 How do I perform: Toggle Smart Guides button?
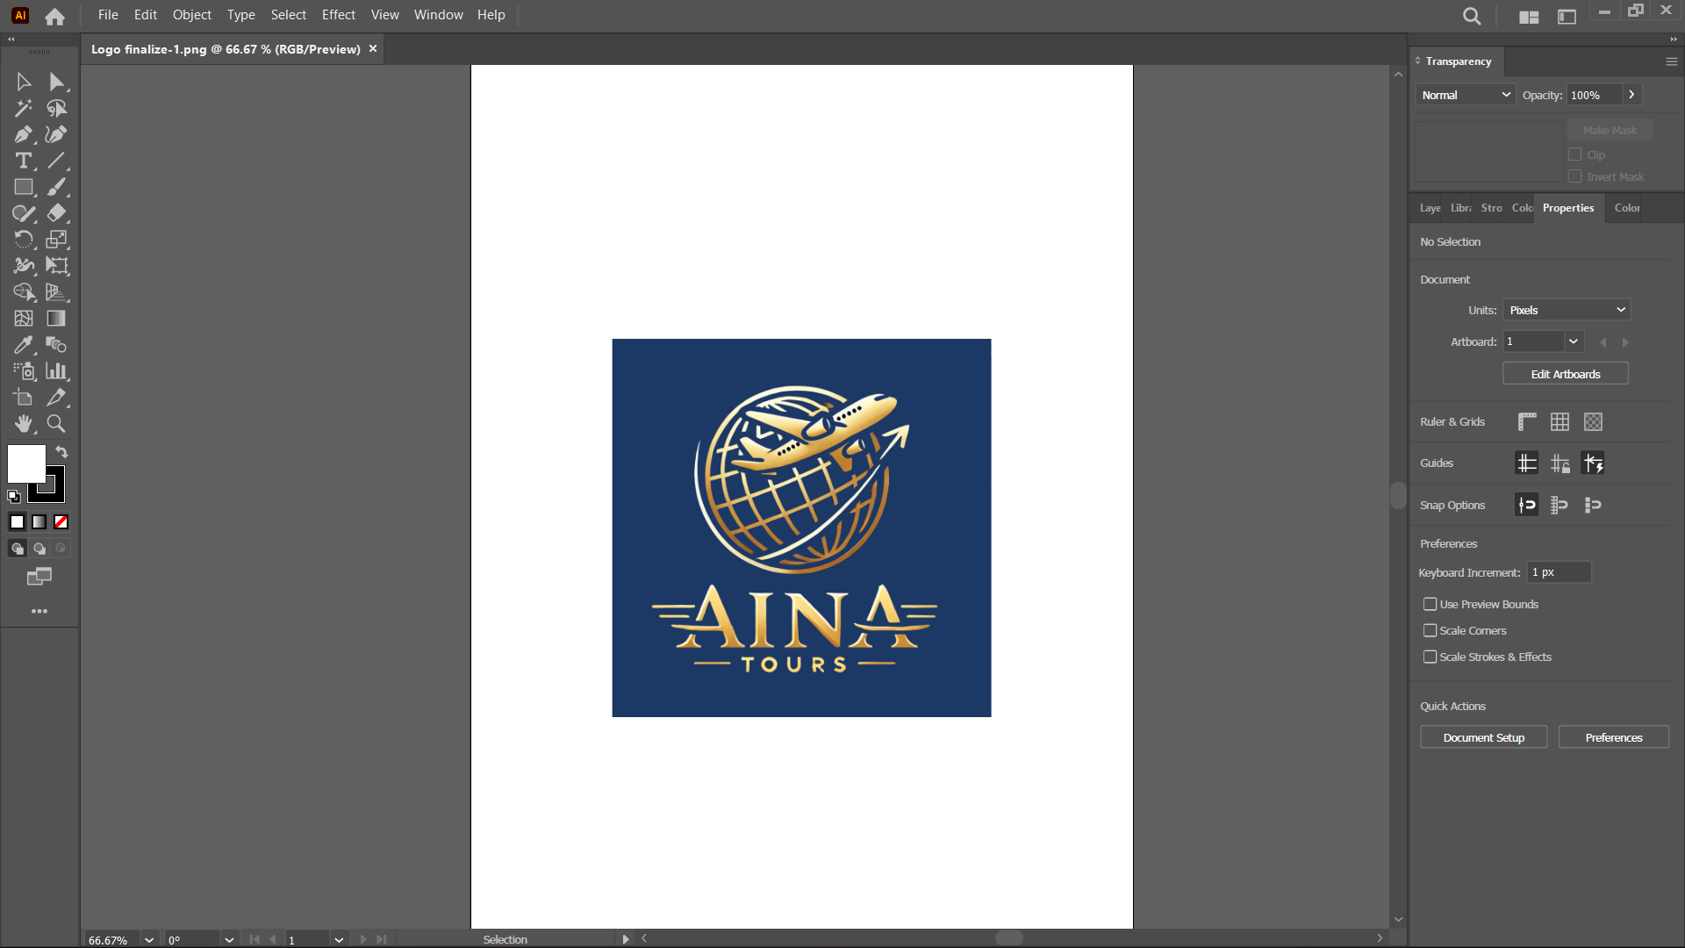click(x=1593, y=463)
